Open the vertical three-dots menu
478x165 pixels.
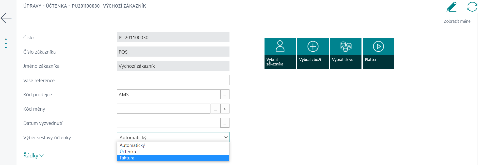point(6,43)
